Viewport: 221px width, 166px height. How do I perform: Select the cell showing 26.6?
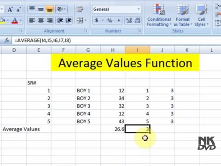coord(113,129)
